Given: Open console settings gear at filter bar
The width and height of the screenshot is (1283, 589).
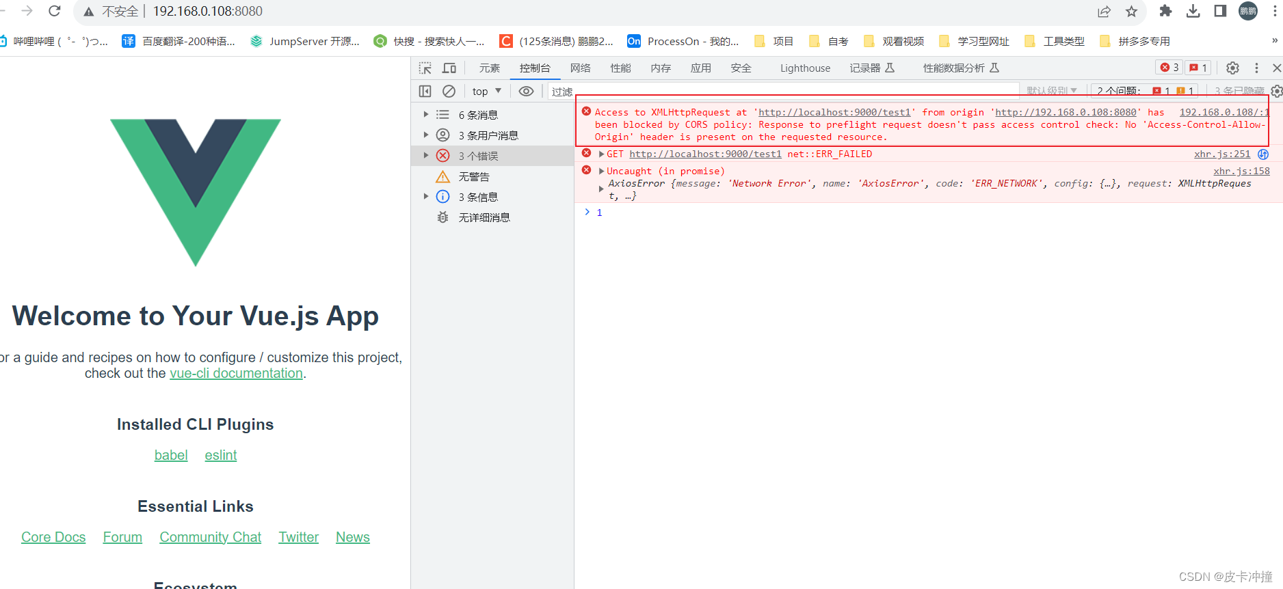Looking at the screenshot, I should point(1276,91).
